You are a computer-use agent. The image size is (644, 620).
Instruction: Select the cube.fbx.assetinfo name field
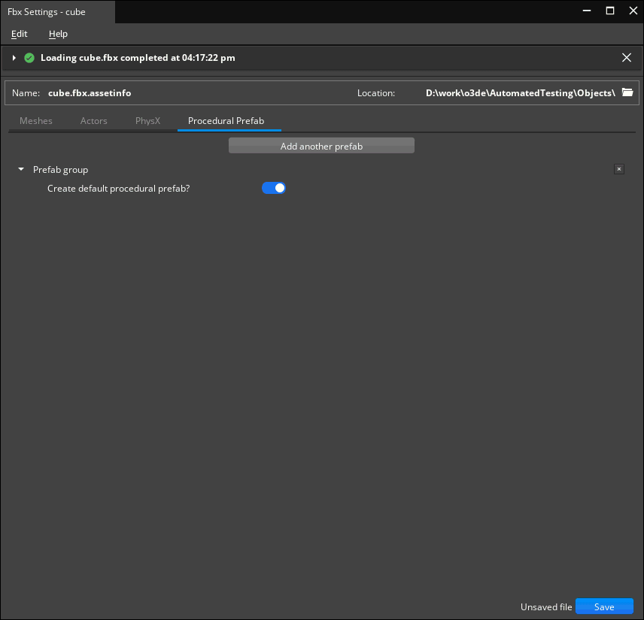tap(90, 92)
